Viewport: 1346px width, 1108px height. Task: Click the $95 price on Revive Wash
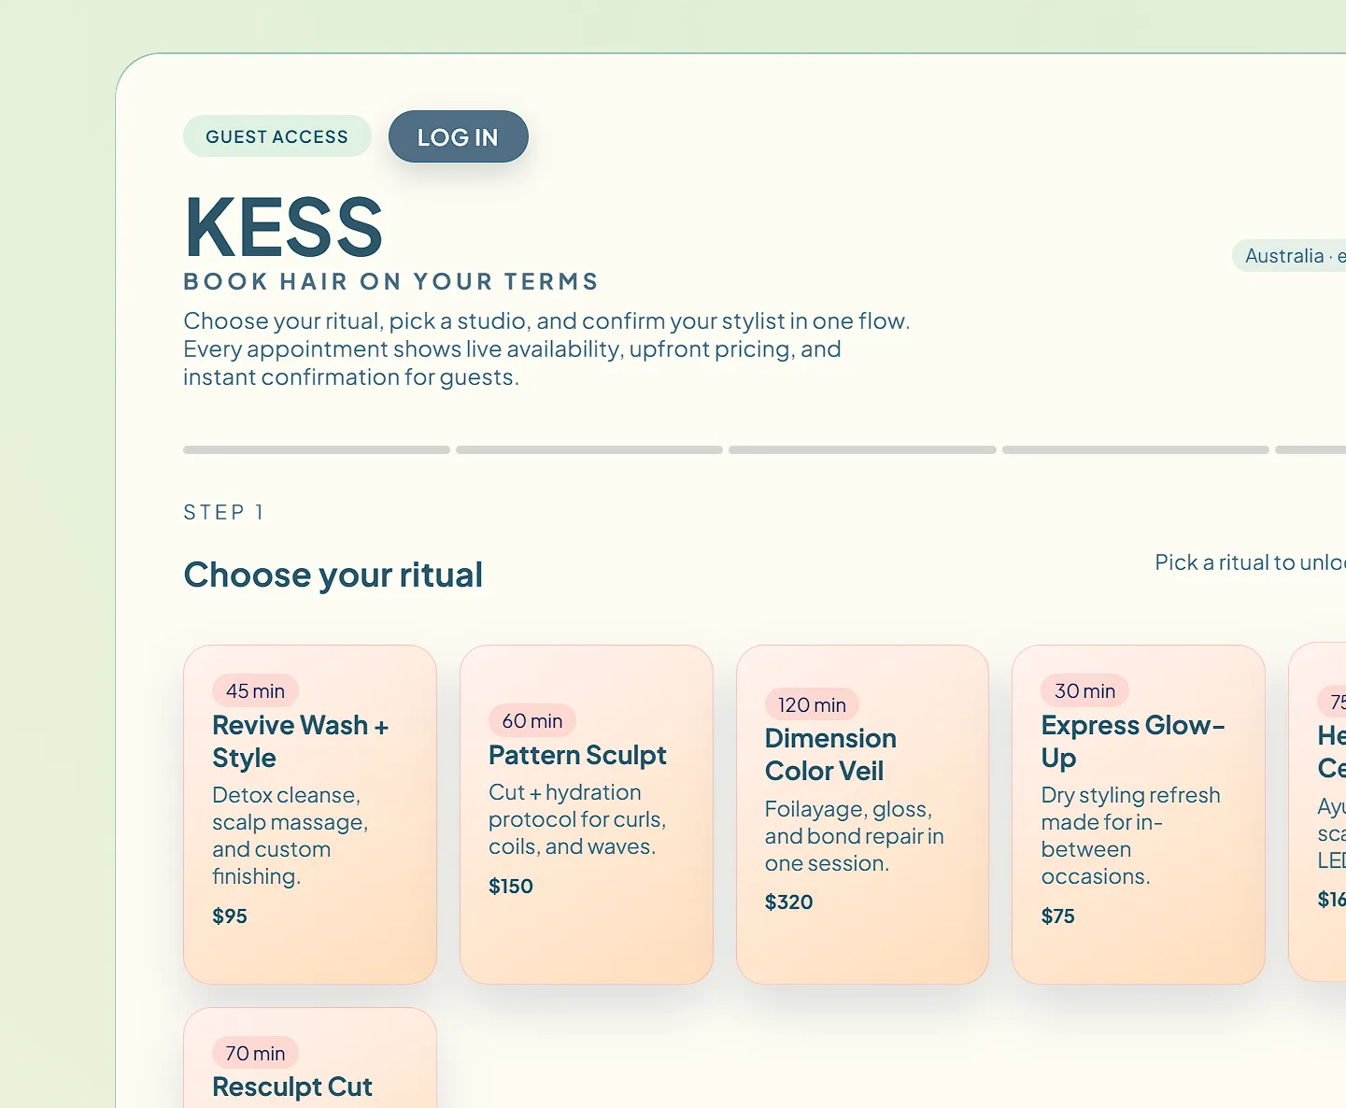click(x=230, y=916)
